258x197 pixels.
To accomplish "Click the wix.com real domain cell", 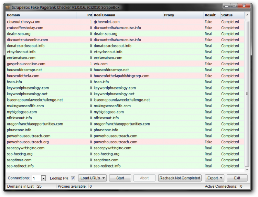I will tap(128, 64).
